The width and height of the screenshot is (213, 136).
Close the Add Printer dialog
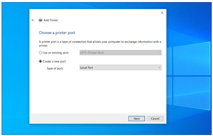pos(162,13)
